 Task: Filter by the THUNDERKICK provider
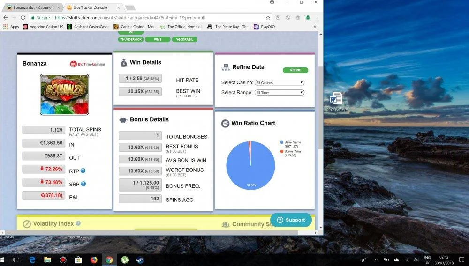(131, 39)
